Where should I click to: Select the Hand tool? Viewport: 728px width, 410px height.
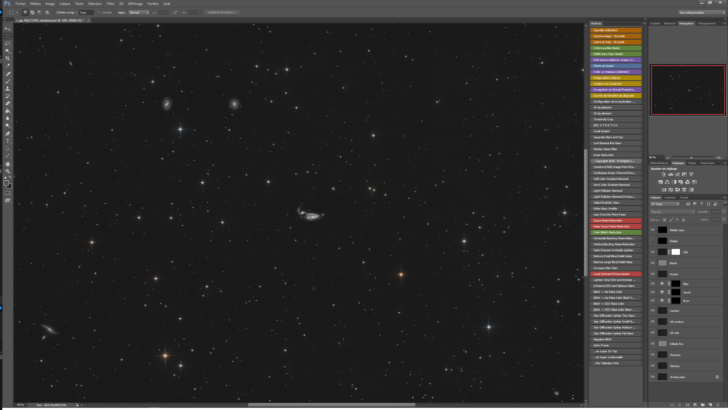(x=7, y=164)
